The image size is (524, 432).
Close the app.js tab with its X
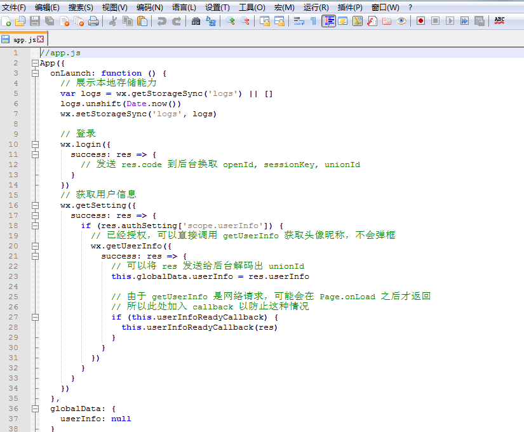41,39
